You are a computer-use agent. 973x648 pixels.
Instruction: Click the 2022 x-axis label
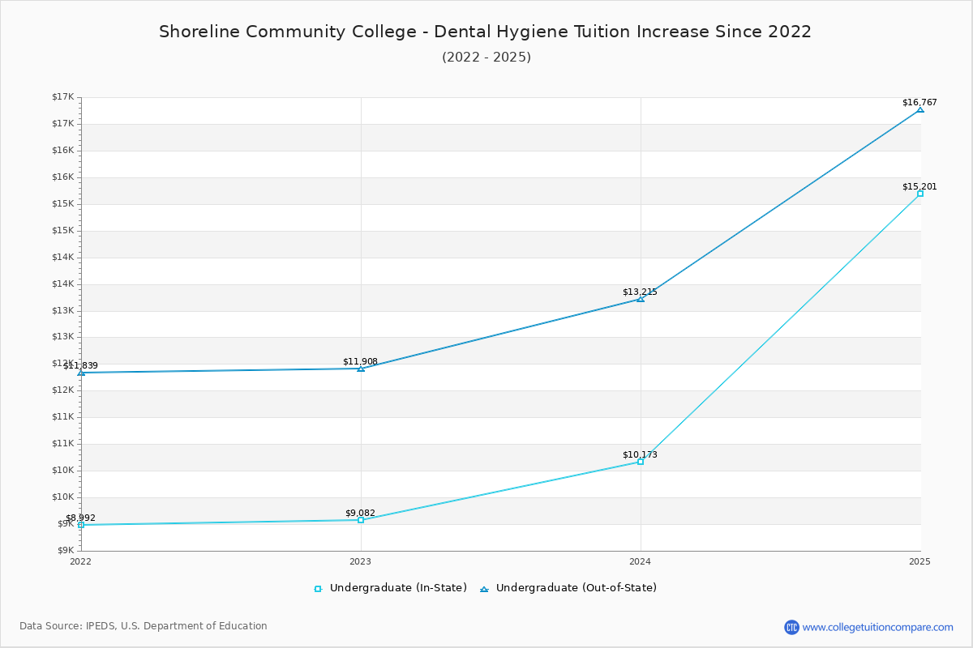pyautogui.click(x=81, y=561)
